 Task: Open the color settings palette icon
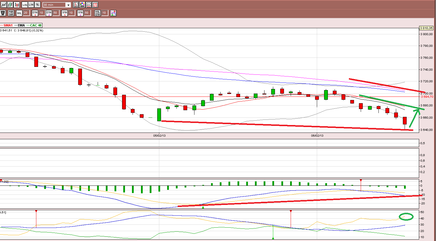82,5
